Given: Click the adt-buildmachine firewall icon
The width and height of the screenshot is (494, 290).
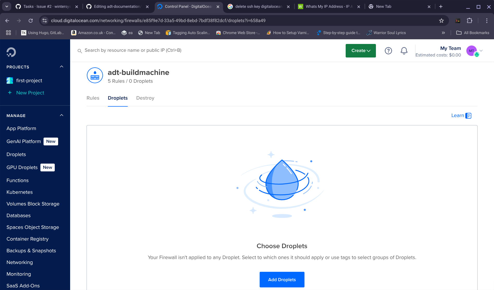Looking at the screenshot, I should pyautogui.click(x=95, y=75).
